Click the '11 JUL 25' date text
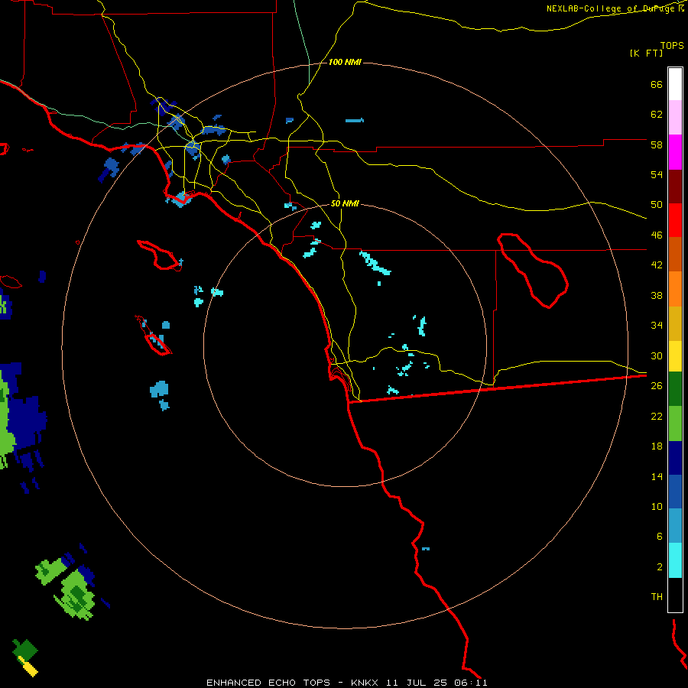The height and width of the screenshot is (688, 688). (417, 683)
